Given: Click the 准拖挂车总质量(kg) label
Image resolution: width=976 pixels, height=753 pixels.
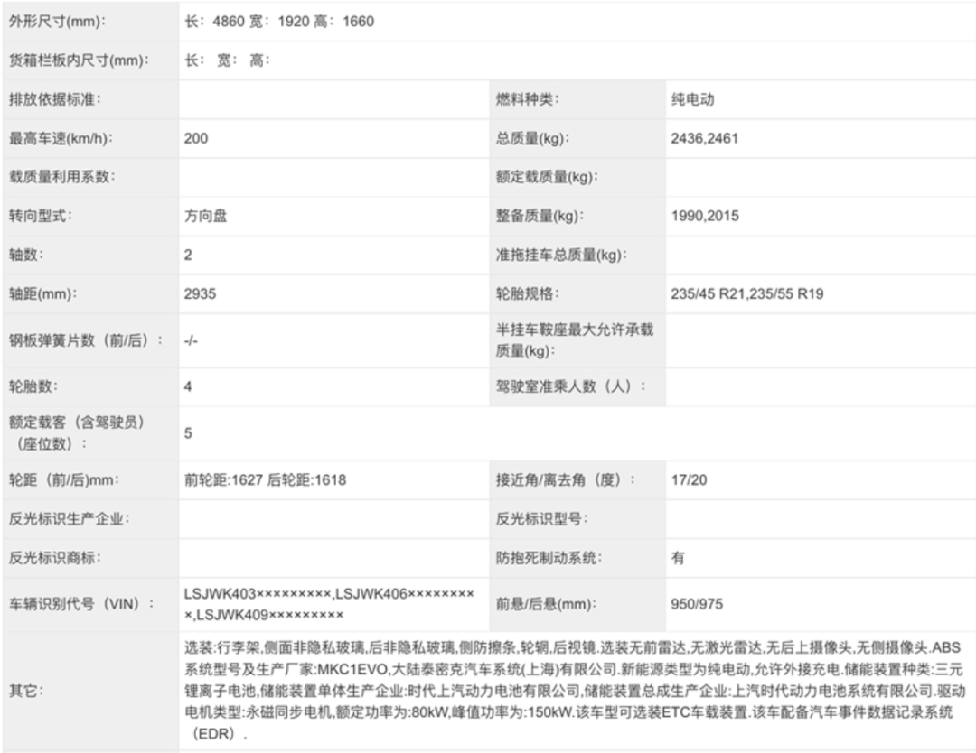Looking at the screenshot, I should 561,255.
